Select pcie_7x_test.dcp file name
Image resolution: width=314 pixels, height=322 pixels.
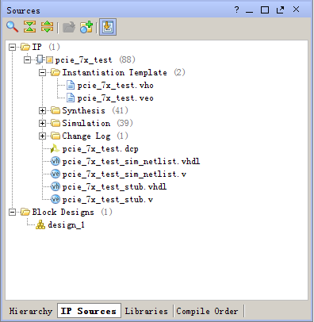(x=100, y=149)
